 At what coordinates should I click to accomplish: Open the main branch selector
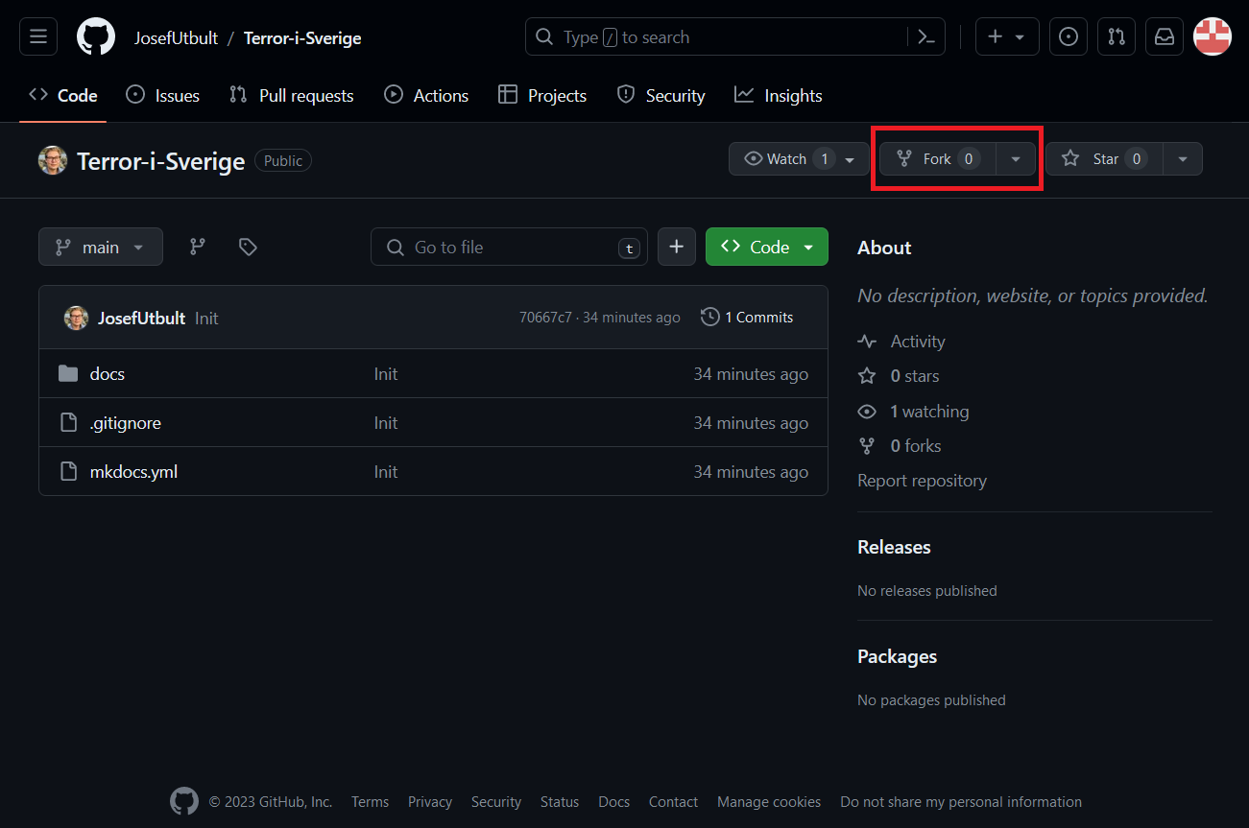101,247
